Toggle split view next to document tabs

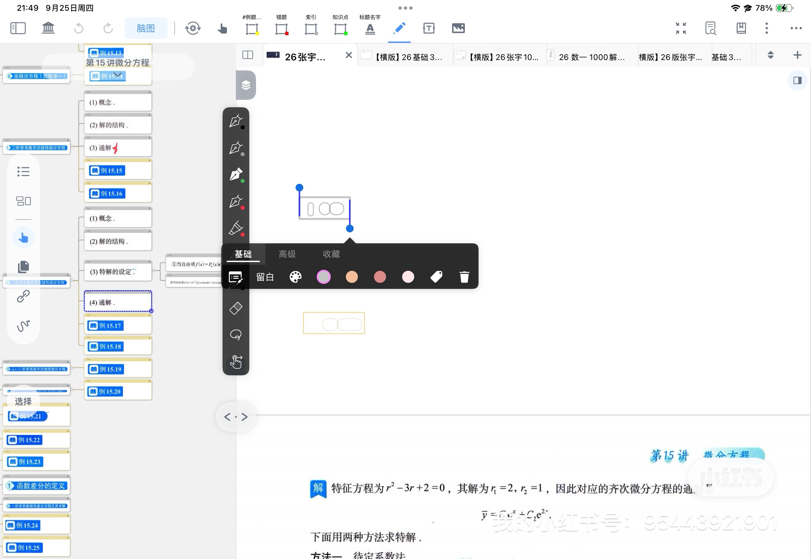click(x=248, y=55)
